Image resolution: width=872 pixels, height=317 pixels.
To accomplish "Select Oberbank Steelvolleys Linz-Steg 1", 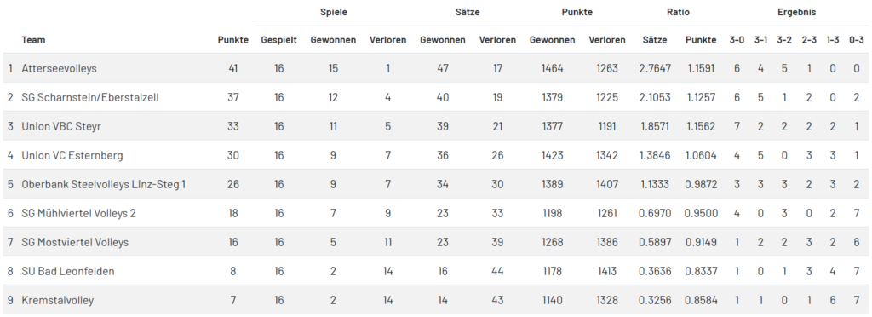I will click(103, 184).
